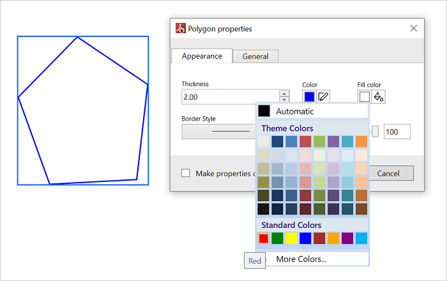
Task: Select the ivory theme color in top row
Action: point(263,142)
